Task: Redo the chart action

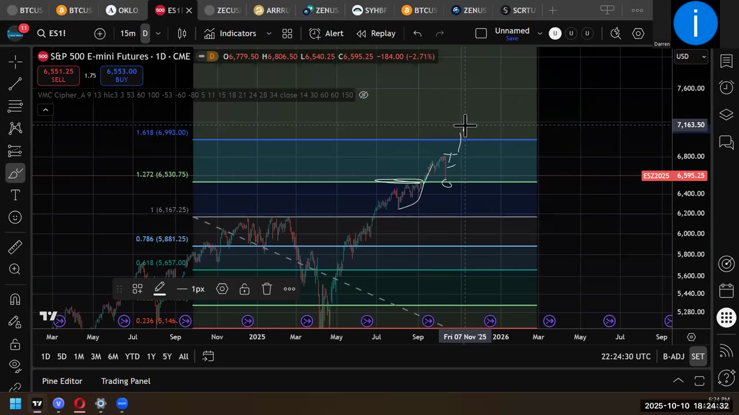Action: pos(439,33)
